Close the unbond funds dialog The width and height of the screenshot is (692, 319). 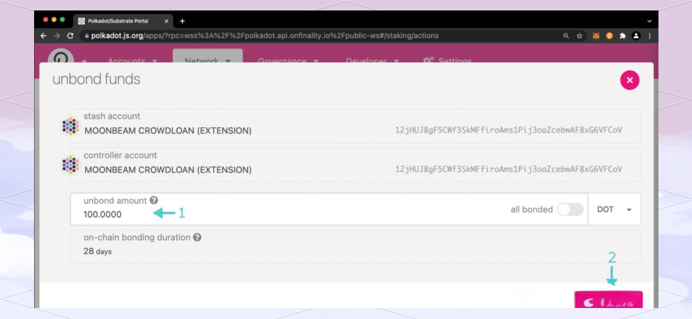(630, 80)
